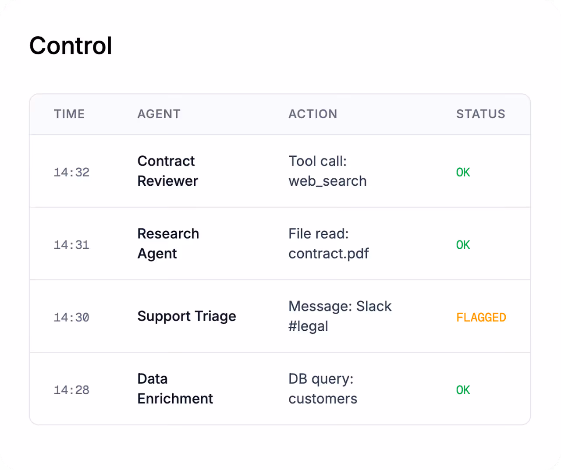561x470 pixels.
Task: Click the AGENT column header
Action: (159, 114)
